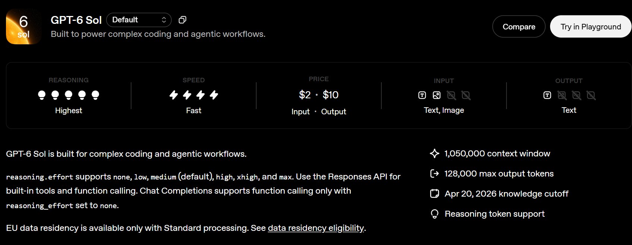Click the last speed lightning bolt icon
632x245 pixels.
pos(214,95)
